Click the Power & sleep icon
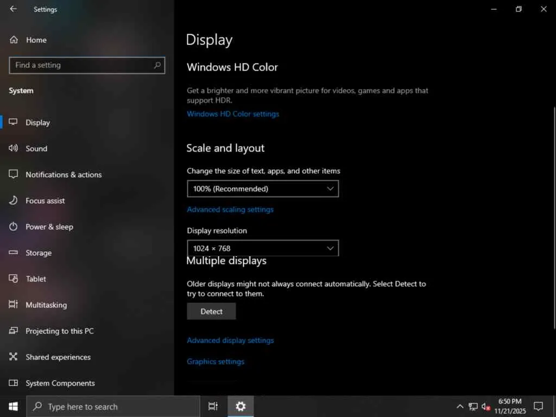The image size is (556, 417). (13, 226)
